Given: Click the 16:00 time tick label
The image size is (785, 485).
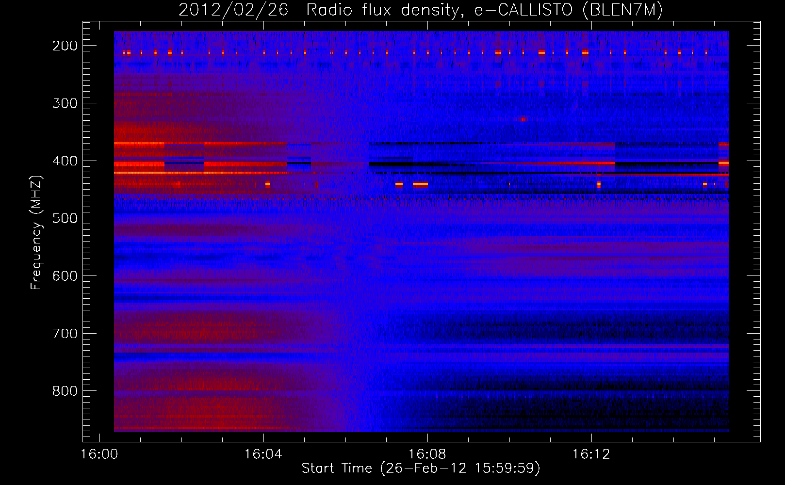Looking at the screenshot, I should point(99,454).
